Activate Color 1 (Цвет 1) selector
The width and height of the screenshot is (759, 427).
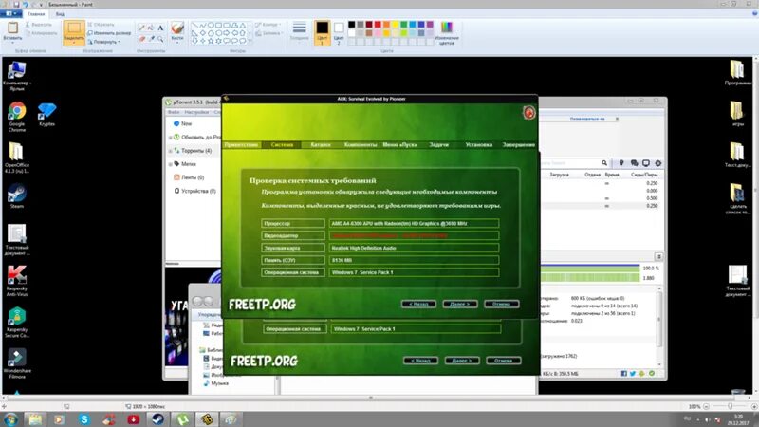pos(322,33)
